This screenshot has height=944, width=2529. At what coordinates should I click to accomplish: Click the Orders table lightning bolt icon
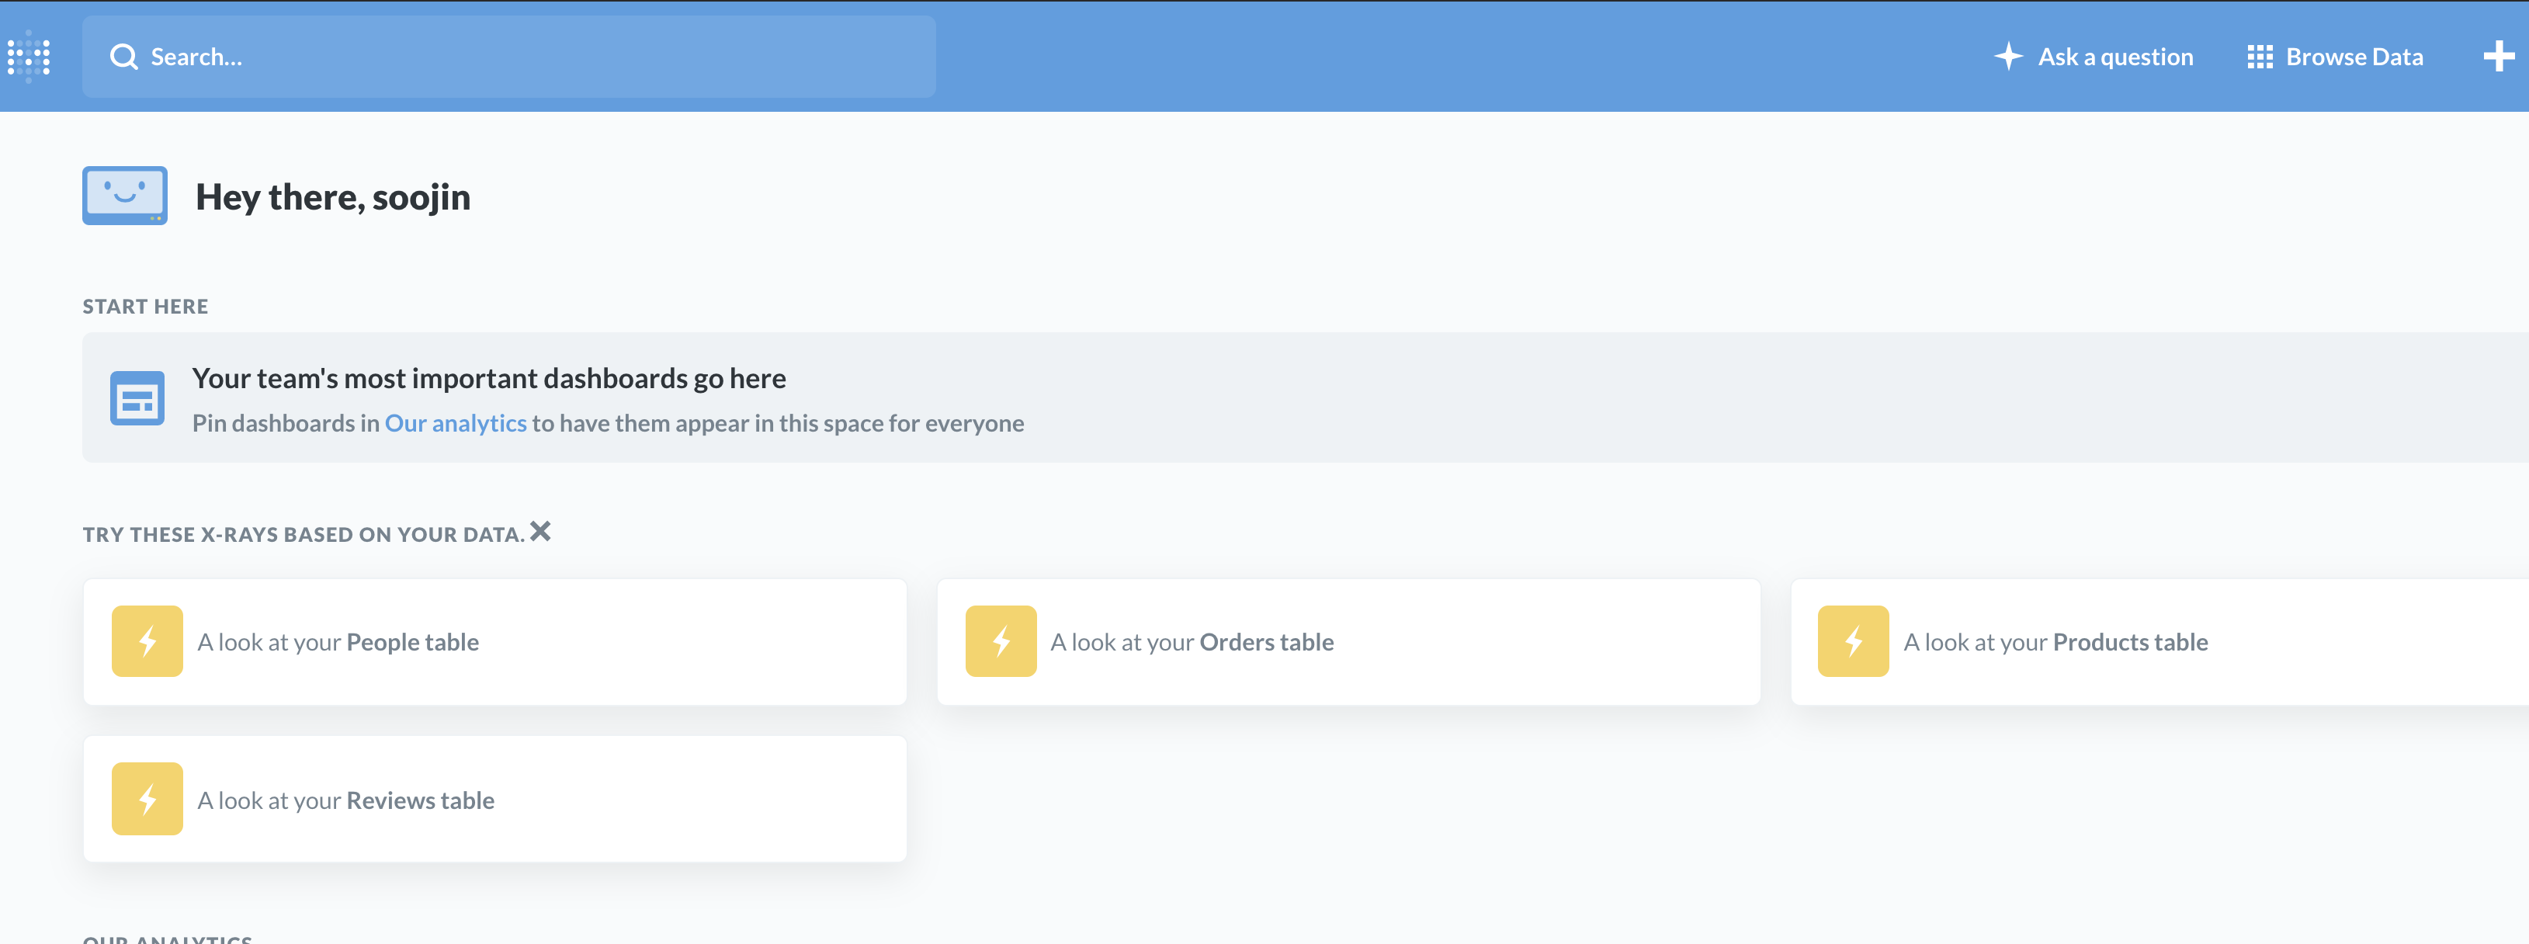[x=1001, y=641]
